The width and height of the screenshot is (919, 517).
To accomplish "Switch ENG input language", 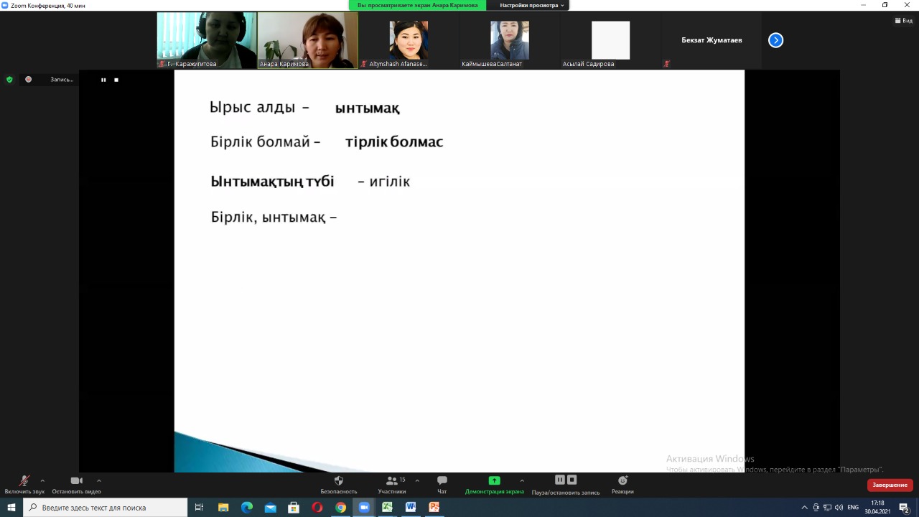I will click(x=853, y=507).
